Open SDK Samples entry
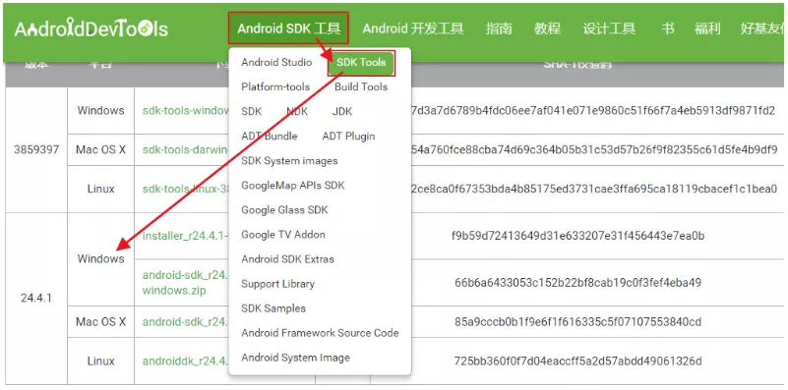788x390 pixels. coord(273,308)
